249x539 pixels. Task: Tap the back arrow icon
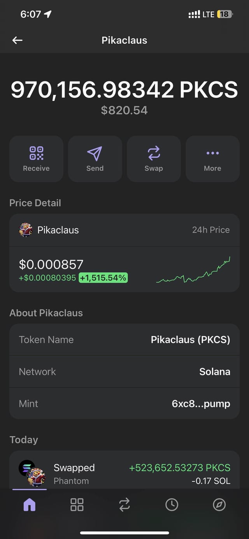[18, 40]
